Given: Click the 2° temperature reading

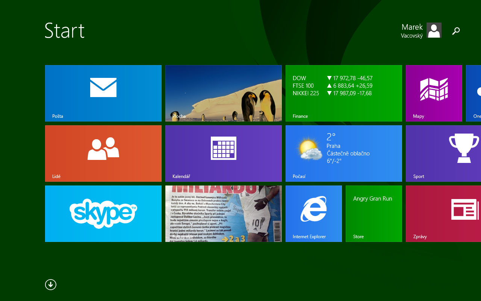Looking at the screenshot, I should tap(331, 137).
